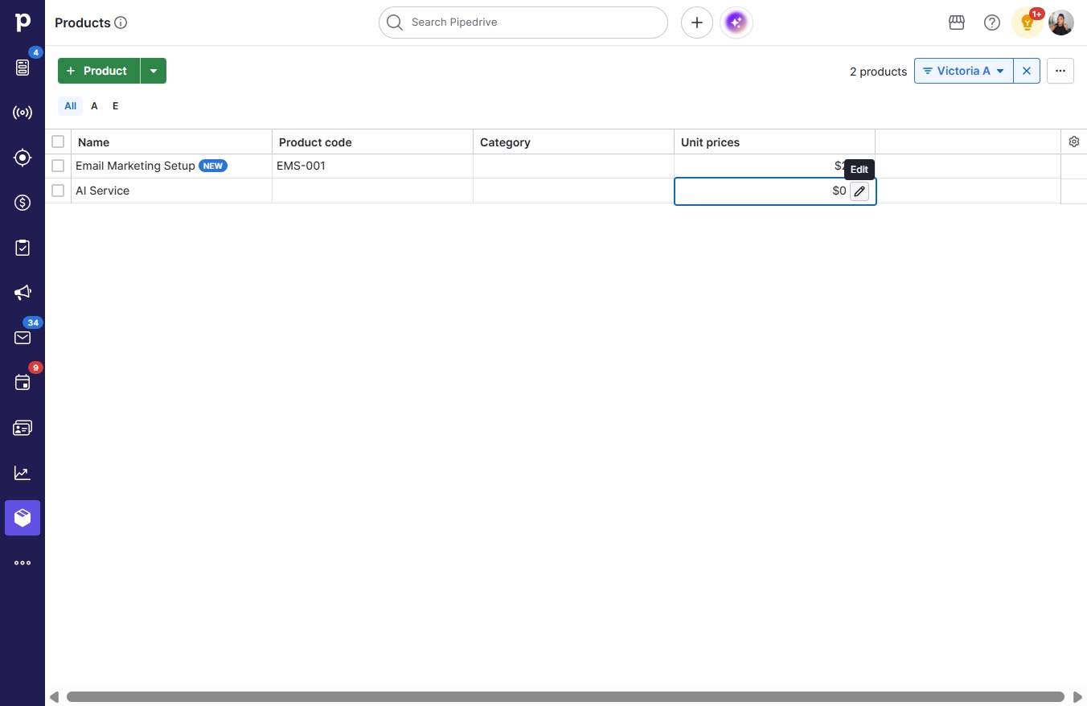Click the info icon beside Products title
Screen dimensions: 1087x706
pyautogui.click(x=121, y=23)
